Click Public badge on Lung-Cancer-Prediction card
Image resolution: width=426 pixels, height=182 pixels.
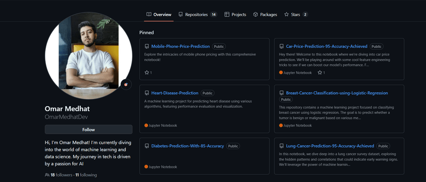[x=383, y=146]
